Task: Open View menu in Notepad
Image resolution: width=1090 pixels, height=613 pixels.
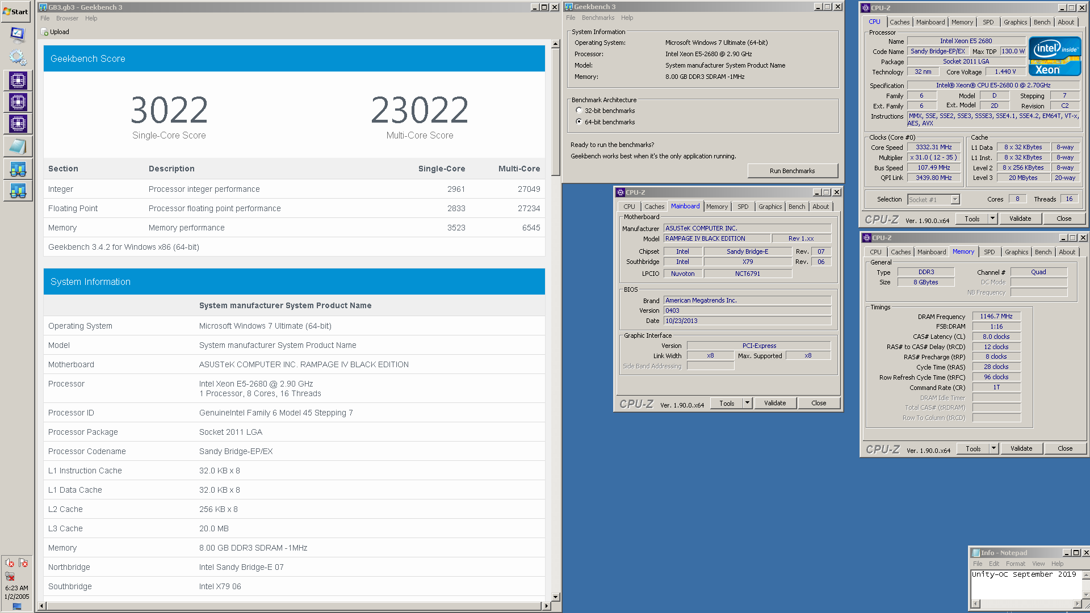Action: [1038, 564]
